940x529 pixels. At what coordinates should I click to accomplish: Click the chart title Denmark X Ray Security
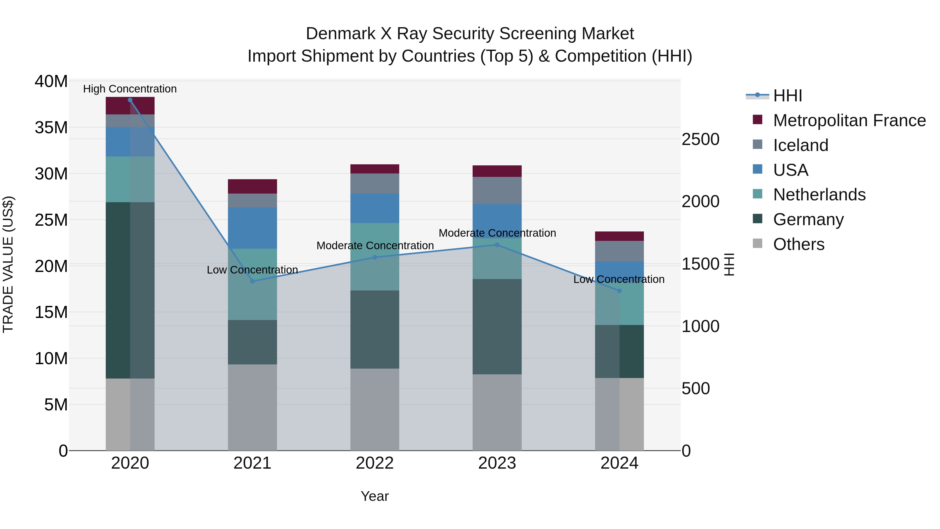pyautogui.click(x=470, y=34)
